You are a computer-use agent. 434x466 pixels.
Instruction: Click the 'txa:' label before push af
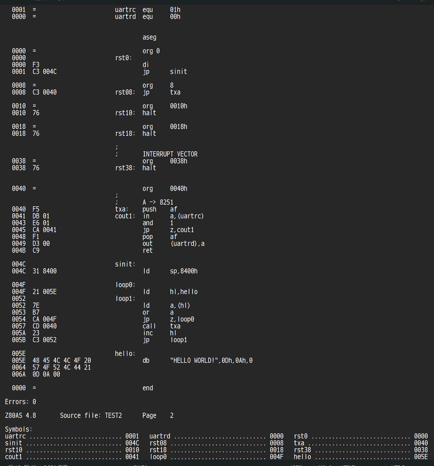(x=122, y=209)
